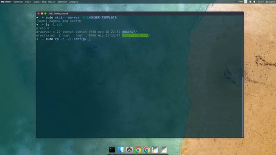Open the notifications bell tray icon
Viewport: 276px width, 155px height.
(250, 2)
